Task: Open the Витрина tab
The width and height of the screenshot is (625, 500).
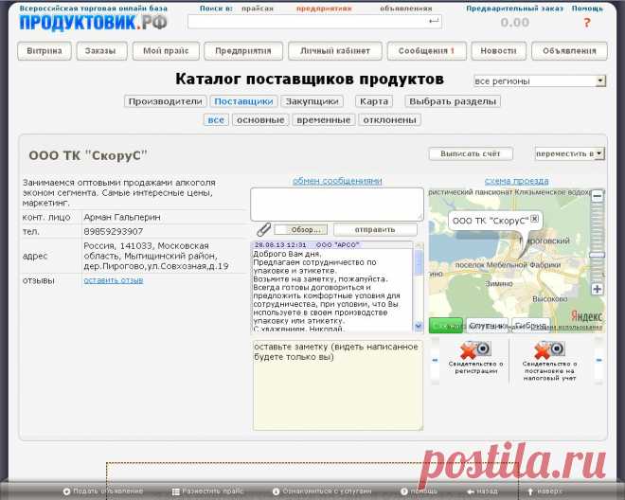Action: point(45,51)
